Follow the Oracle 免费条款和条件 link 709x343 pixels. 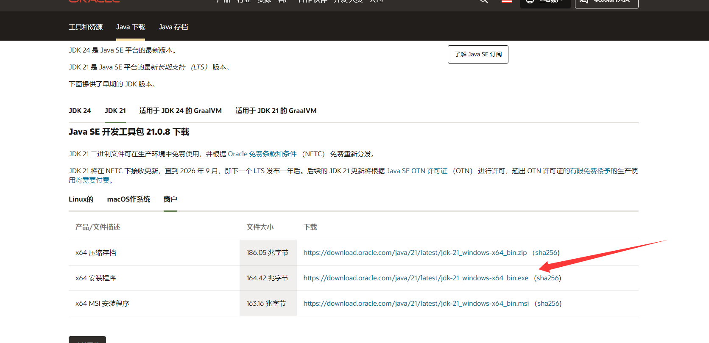coord(262,154)
